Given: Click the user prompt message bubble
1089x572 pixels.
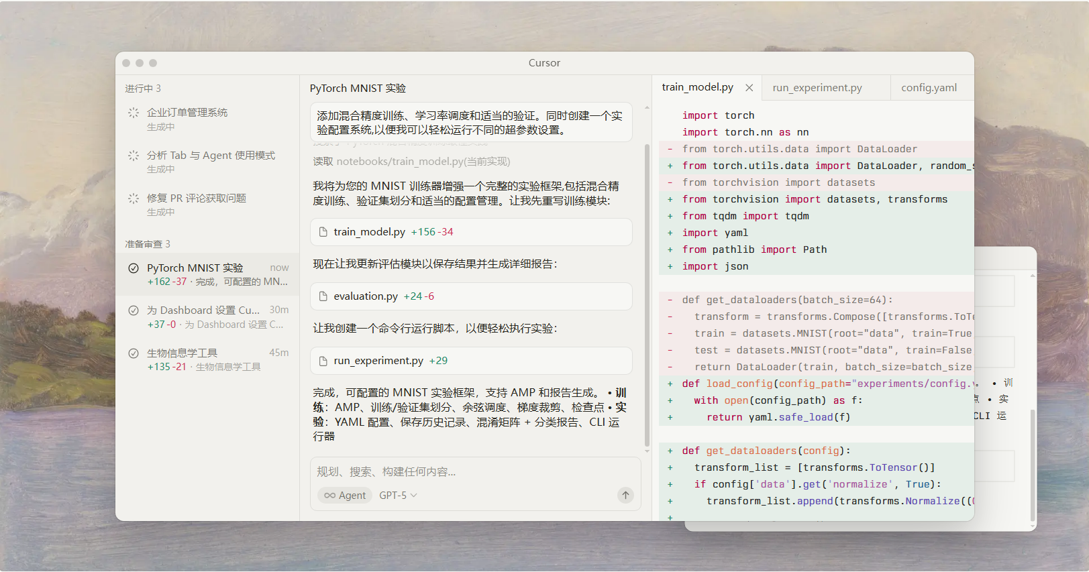Looking at the screenshot, I should 471,123.
